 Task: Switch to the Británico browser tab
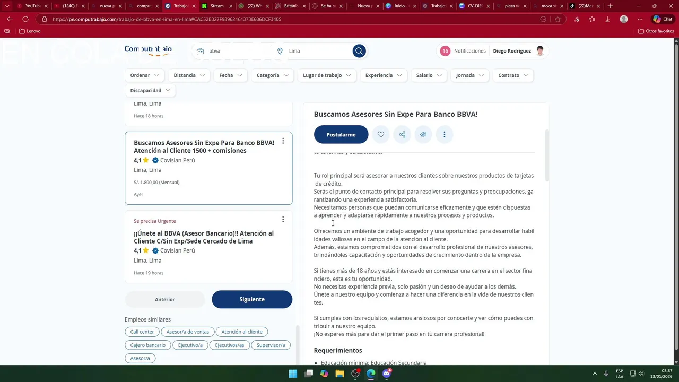point(290,6)
